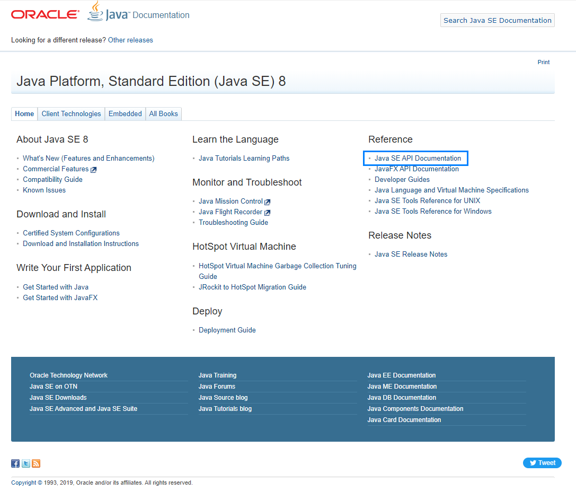Open Java SE API Documentation

point(418,159)
